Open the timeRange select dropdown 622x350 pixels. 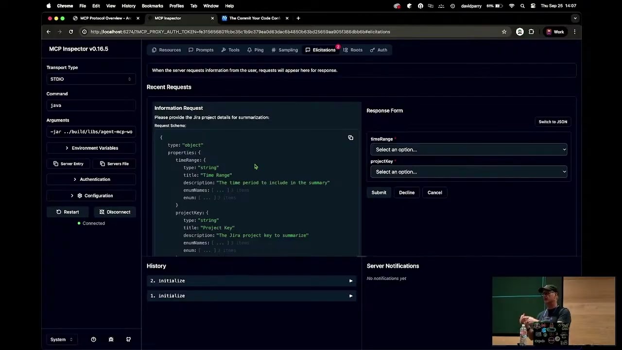pyautogui.click(x=469, y=150)
